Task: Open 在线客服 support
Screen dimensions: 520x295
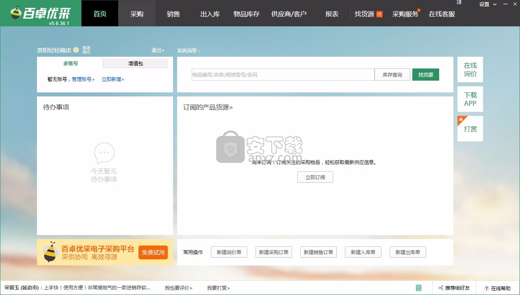Action: tap(442, 14)
